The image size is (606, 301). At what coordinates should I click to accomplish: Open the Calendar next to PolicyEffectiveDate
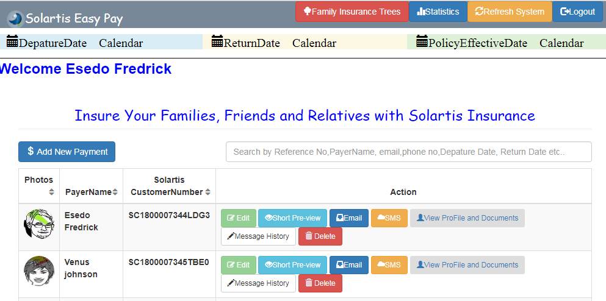(x=561, y=43)
